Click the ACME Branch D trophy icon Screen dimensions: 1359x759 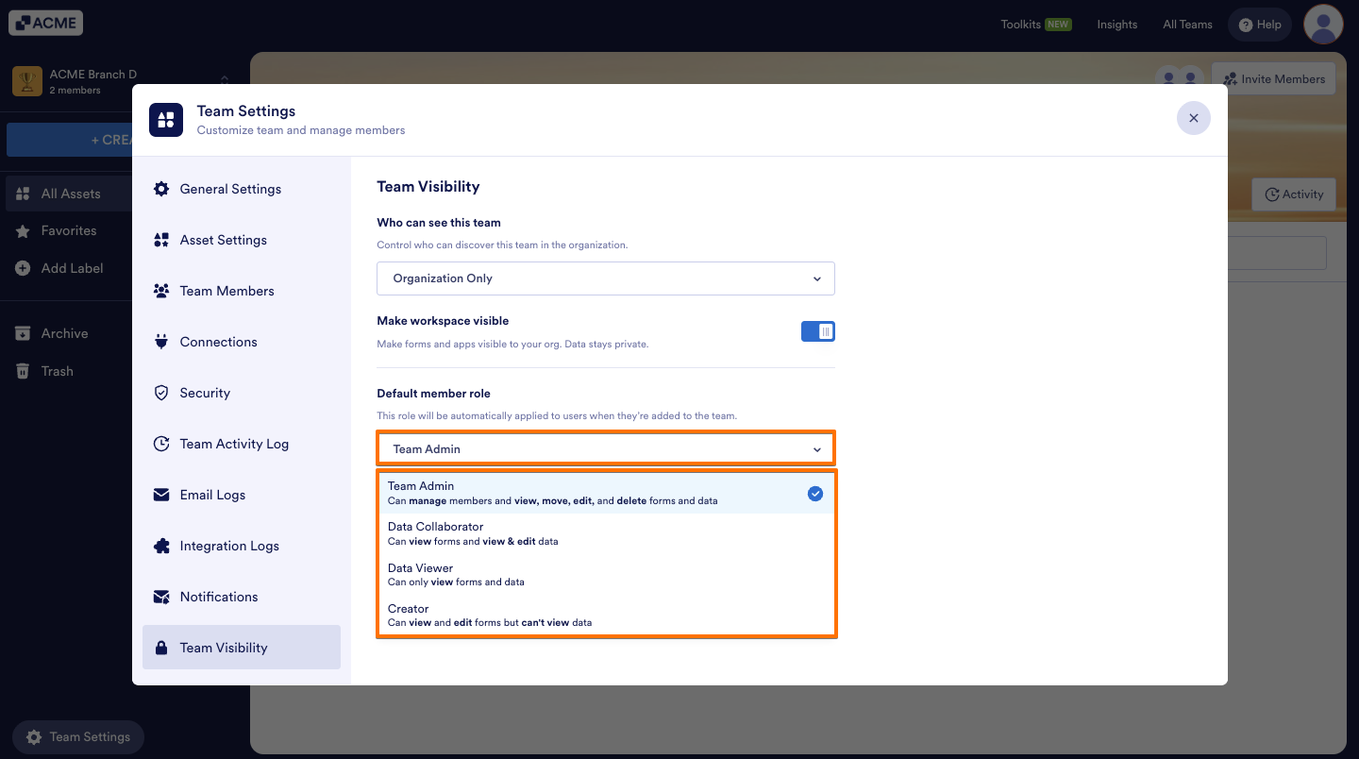(27, 81)
